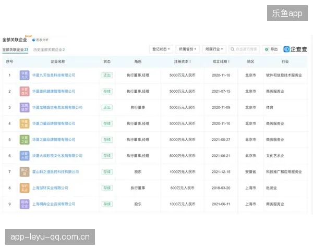
Task: Select the 股东 role cell in row 7
Action: (x=138, y=172)
